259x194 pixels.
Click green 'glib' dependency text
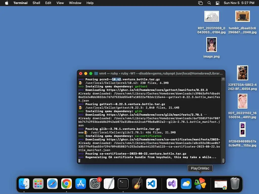pyautogui.click(x=138, y=111)
